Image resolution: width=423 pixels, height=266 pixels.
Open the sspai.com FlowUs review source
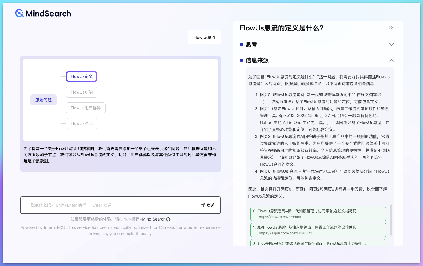[x=318, y=230]
